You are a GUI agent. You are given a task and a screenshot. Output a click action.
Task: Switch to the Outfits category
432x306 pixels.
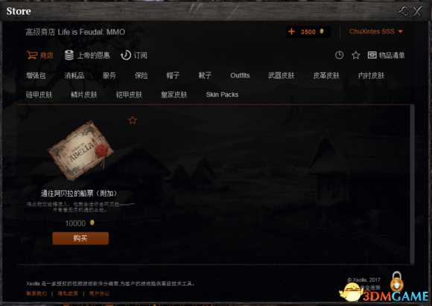pos(240,75)
